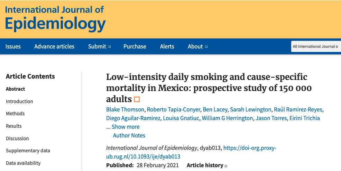
Task: Show more authors in the author list
Action: 126,127
